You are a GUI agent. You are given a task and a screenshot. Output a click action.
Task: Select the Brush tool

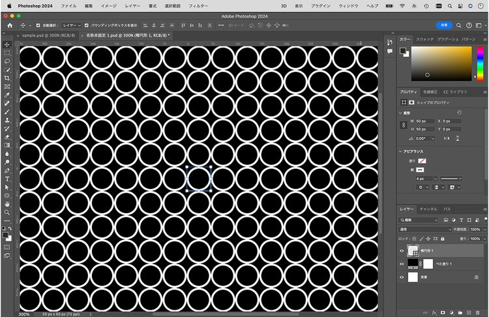(x=7, y=112)
